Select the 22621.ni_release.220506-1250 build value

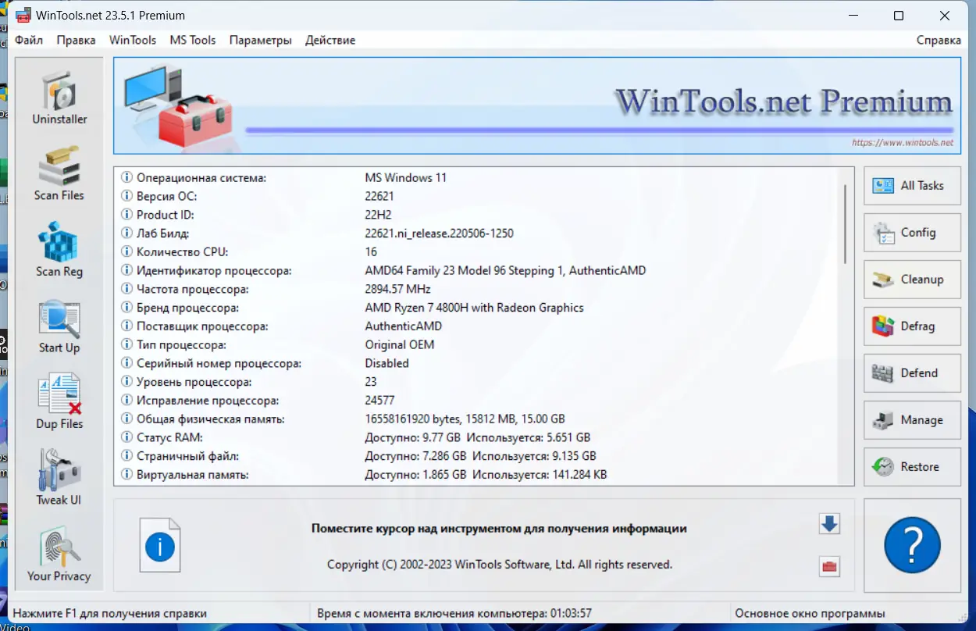click(x=440, y=234)
